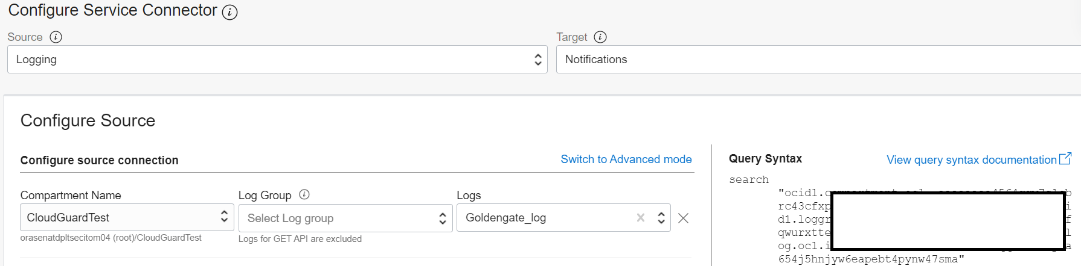Clear the Goldengate_log selection
1081x266 pixels.
641,218
